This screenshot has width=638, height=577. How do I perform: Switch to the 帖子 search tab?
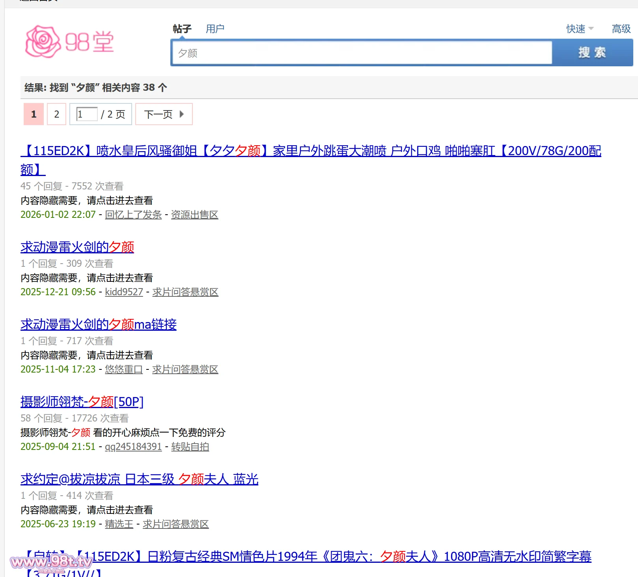(182, 29)
